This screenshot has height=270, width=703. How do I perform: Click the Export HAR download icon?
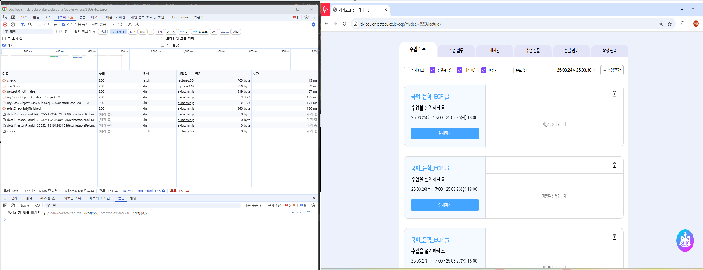pos(137,24)
